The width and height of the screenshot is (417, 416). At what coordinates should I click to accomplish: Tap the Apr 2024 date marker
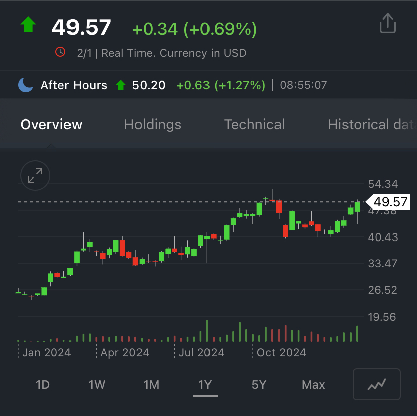coord(125,353)
